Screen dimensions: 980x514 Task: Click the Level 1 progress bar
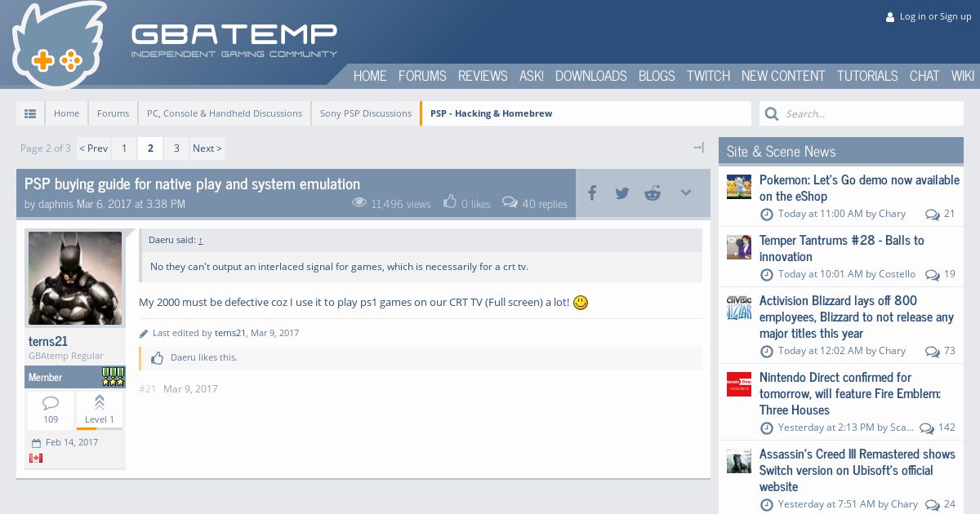pos(100,428)
